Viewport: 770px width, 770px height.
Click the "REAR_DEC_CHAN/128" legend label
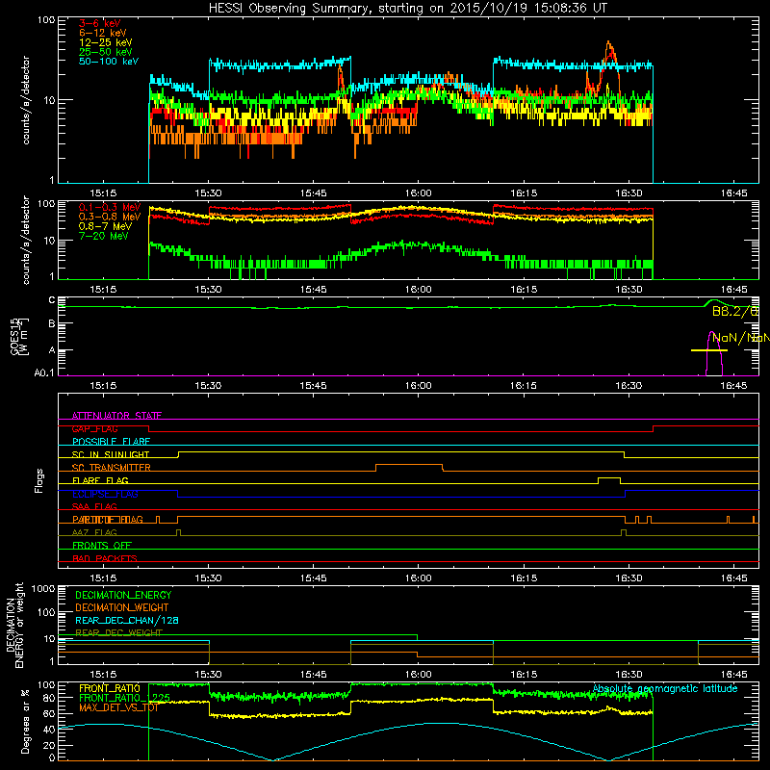click(127, 620)
